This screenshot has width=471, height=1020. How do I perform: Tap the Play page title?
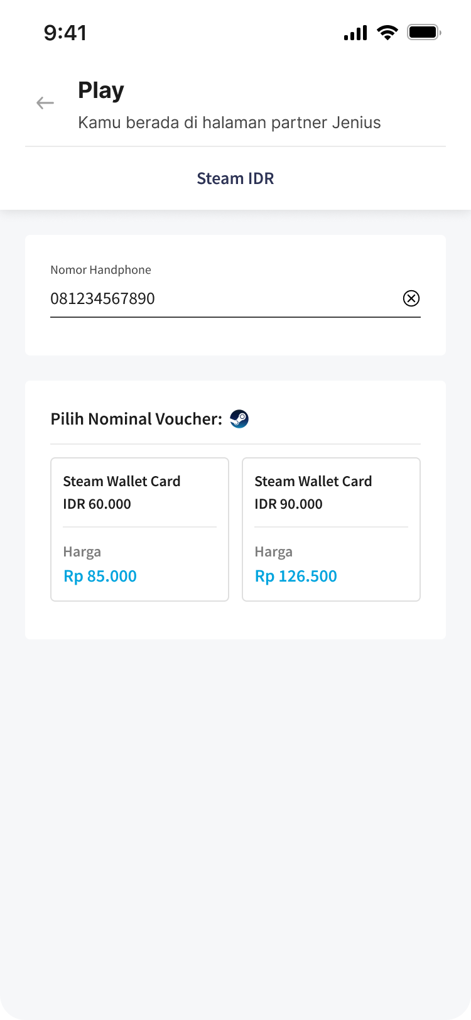tap(101, 90)
